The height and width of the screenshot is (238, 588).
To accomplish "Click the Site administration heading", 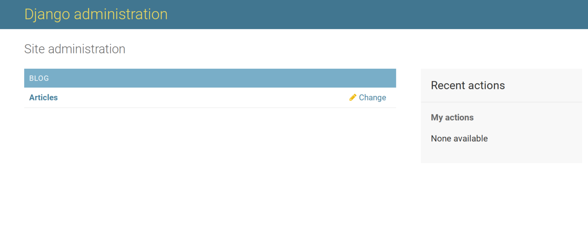I will 75,49.
